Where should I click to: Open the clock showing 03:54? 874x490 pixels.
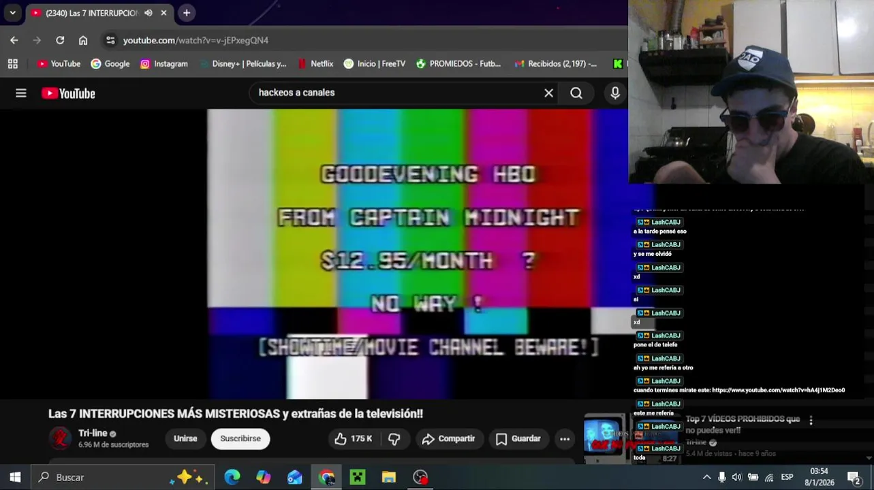point(820,477)
